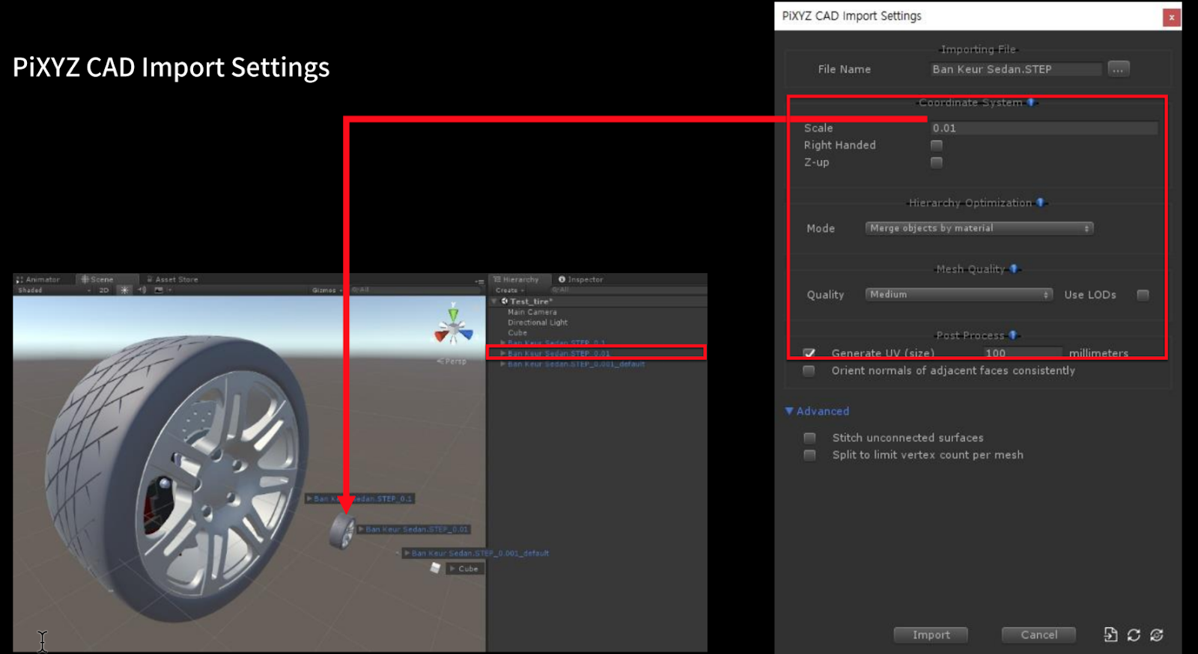Click the Import button
The height and width of the screenshot is (654, 1198).
[931, 635]
